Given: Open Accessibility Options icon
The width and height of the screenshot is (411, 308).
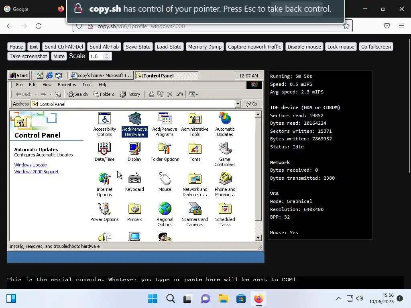Looking at the screenshot, I should [105, 124].
